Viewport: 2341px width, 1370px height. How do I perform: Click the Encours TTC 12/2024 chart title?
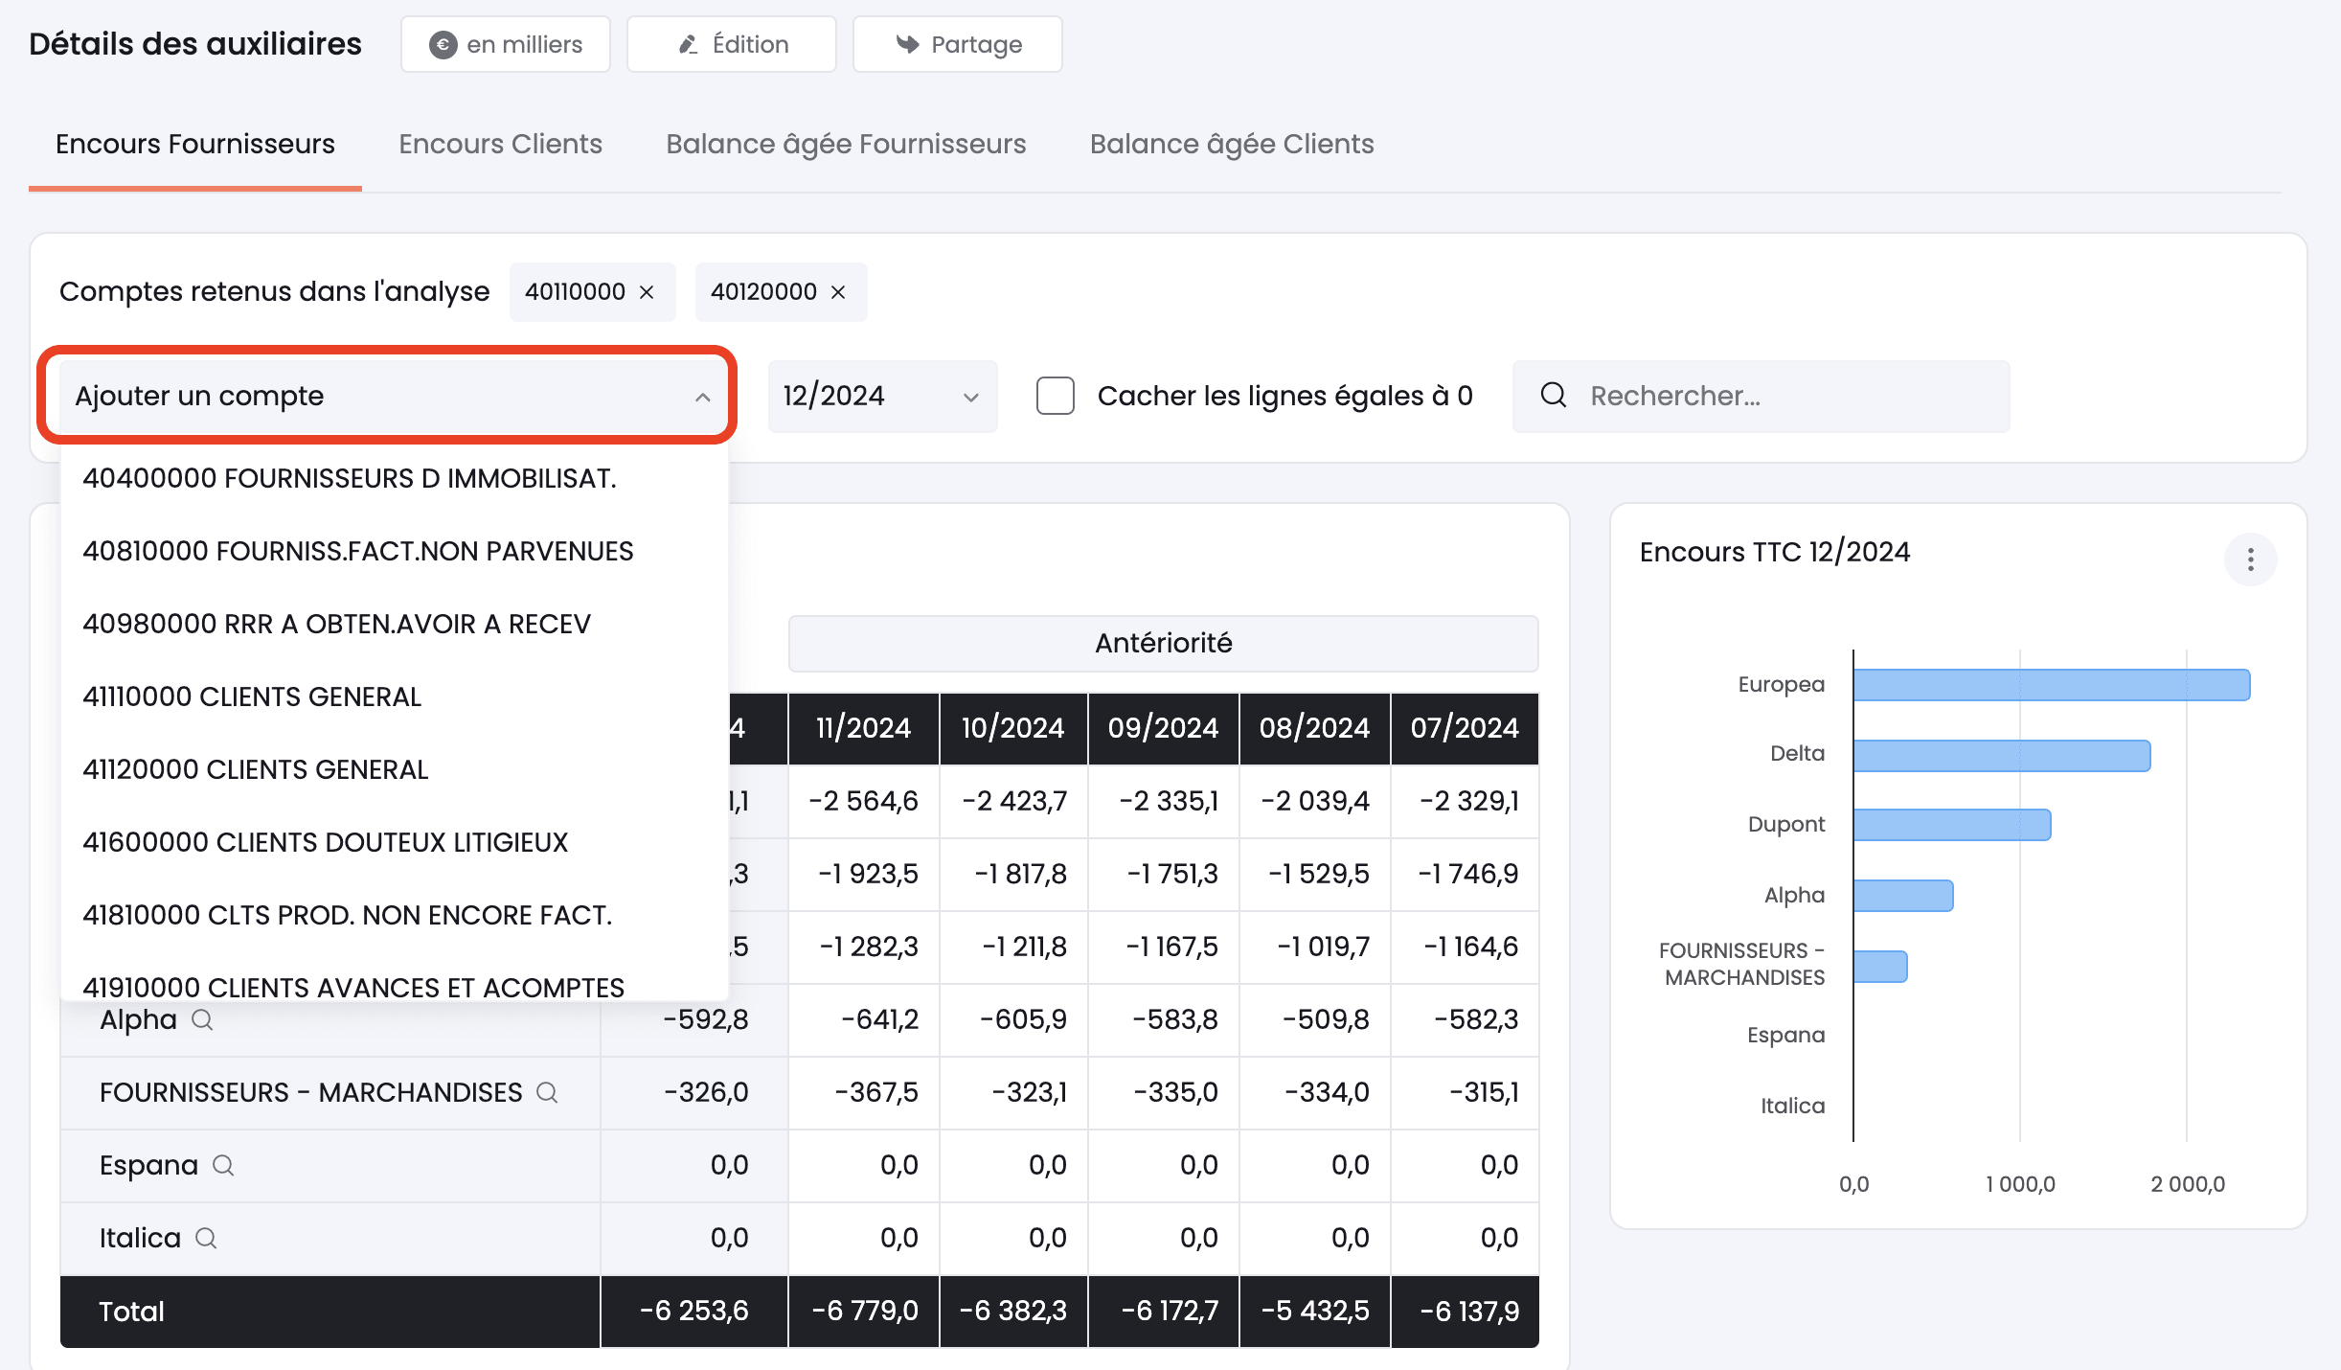[1775, 552]
